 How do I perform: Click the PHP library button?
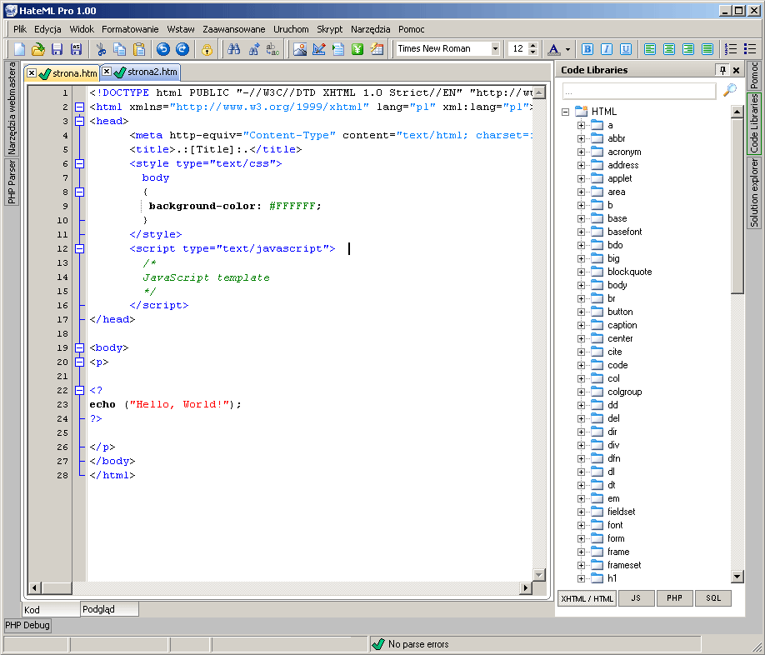[x=674, y=598]
